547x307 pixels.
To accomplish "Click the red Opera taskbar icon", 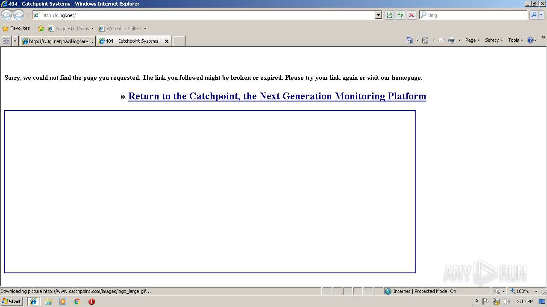I will [91, 301].
